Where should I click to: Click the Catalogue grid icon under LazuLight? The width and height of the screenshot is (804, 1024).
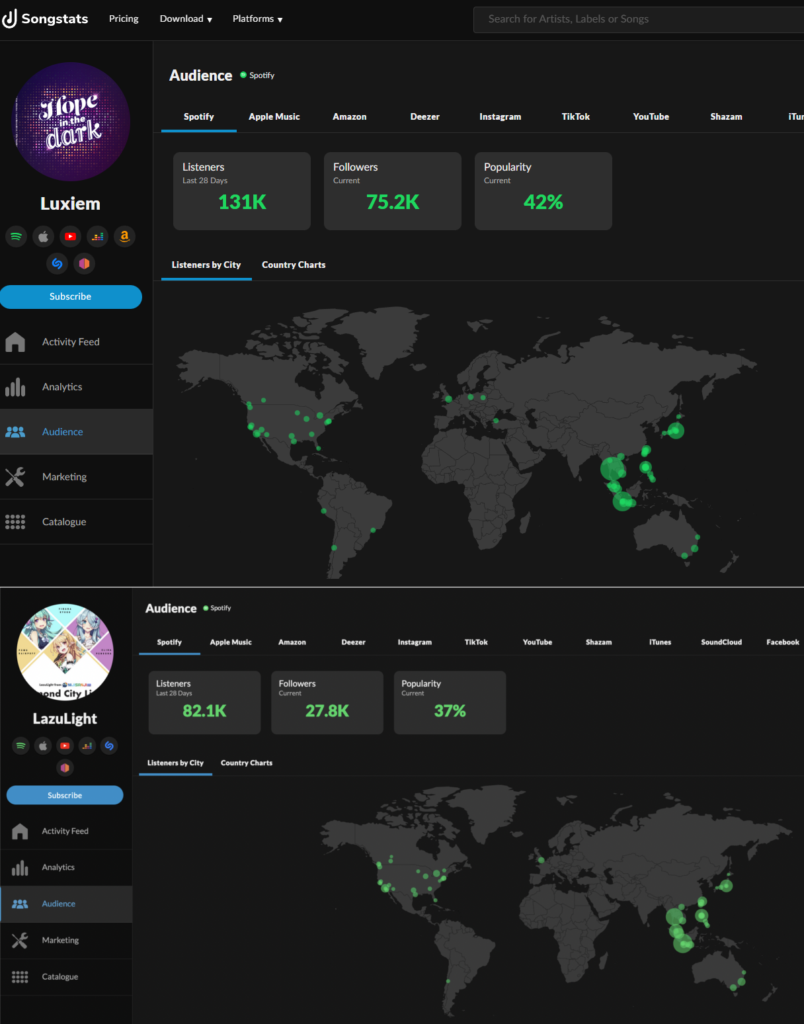(x=20, y=976)
